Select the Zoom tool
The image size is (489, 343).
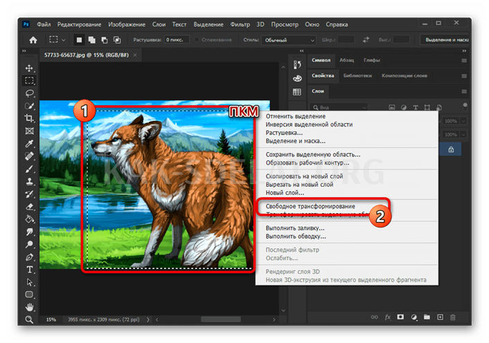click(x=29, y=319)
